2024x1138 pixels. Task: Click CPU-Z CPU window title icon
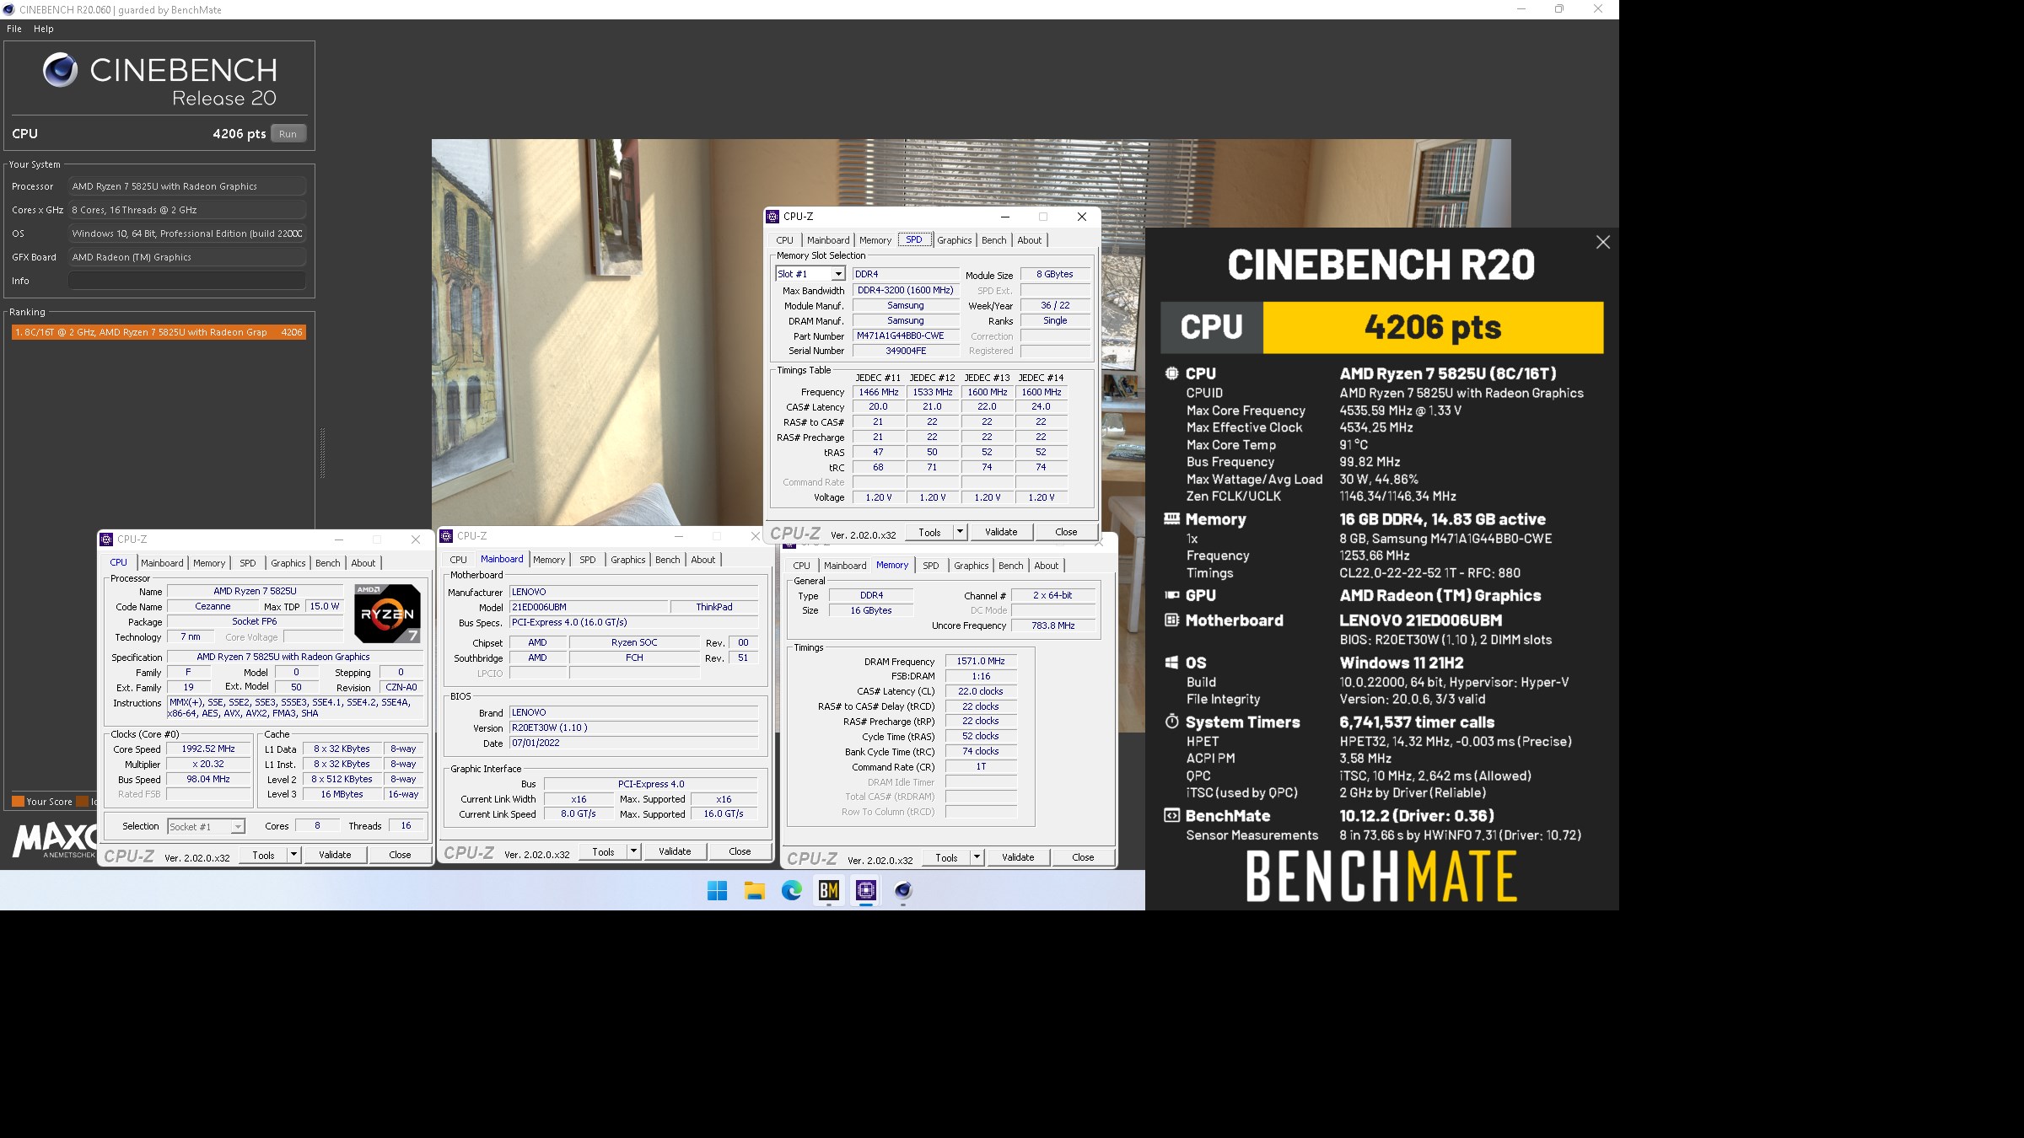[x=106, y=539]
